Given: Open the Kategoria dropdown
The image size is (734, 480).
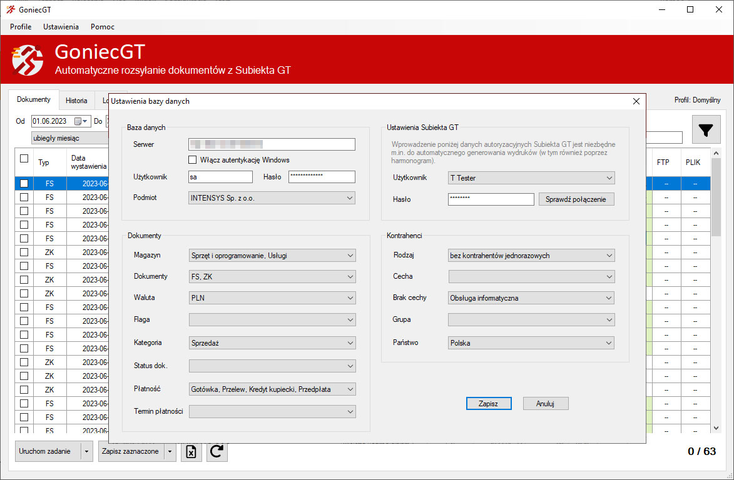Looking at the screenshot, I should click(x=272, y=343).
